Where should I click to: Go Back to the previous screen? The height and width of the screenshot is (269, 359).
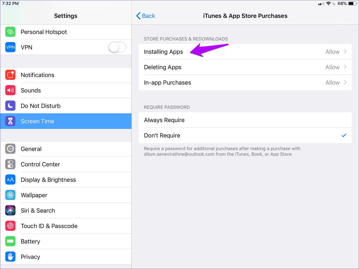click(x=146, y=16)
